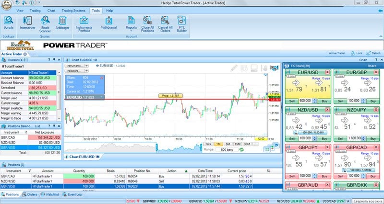
Task: Click Buy on the EUR/USD tile
Action: [324, 101]
